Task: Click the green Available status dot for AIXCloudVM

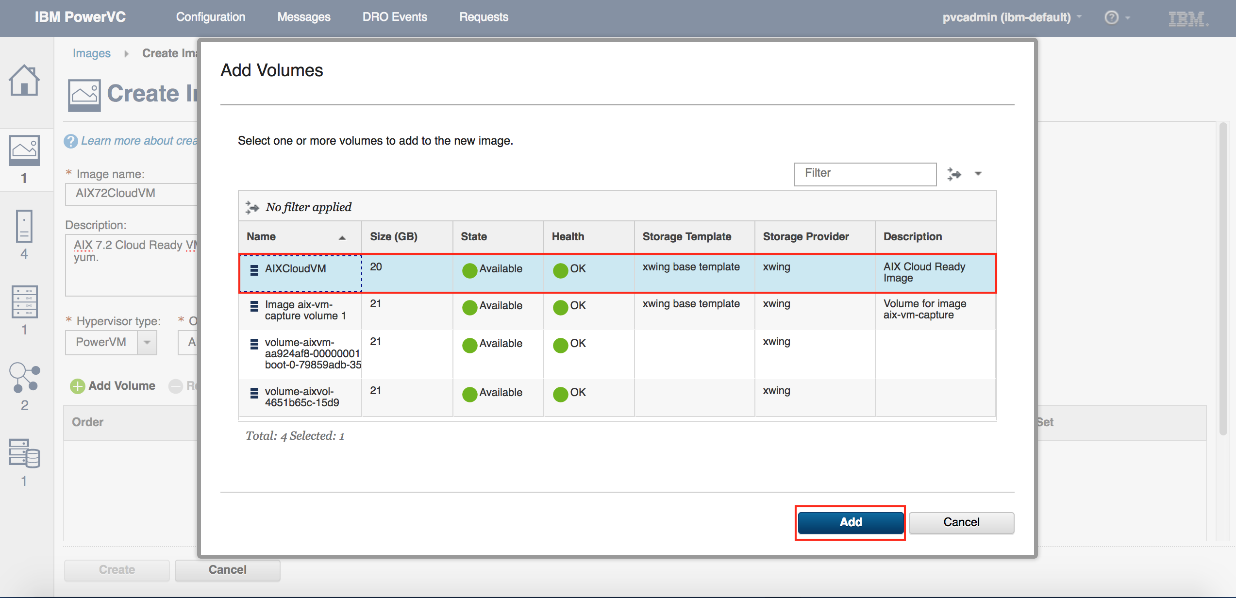Action: coord(469,270)
